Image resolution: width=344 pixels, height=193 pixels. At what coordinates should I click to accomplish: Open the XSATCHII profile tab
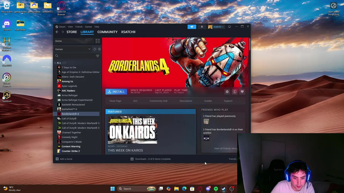point(128,32)
